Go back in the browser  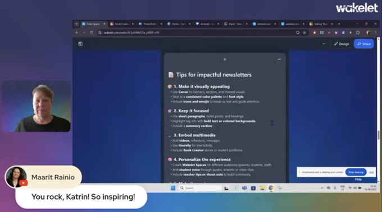click(77, 33)
